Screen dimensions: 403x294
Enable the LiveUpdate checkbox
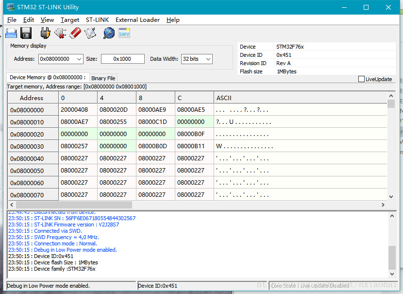[x=361, y=79]
